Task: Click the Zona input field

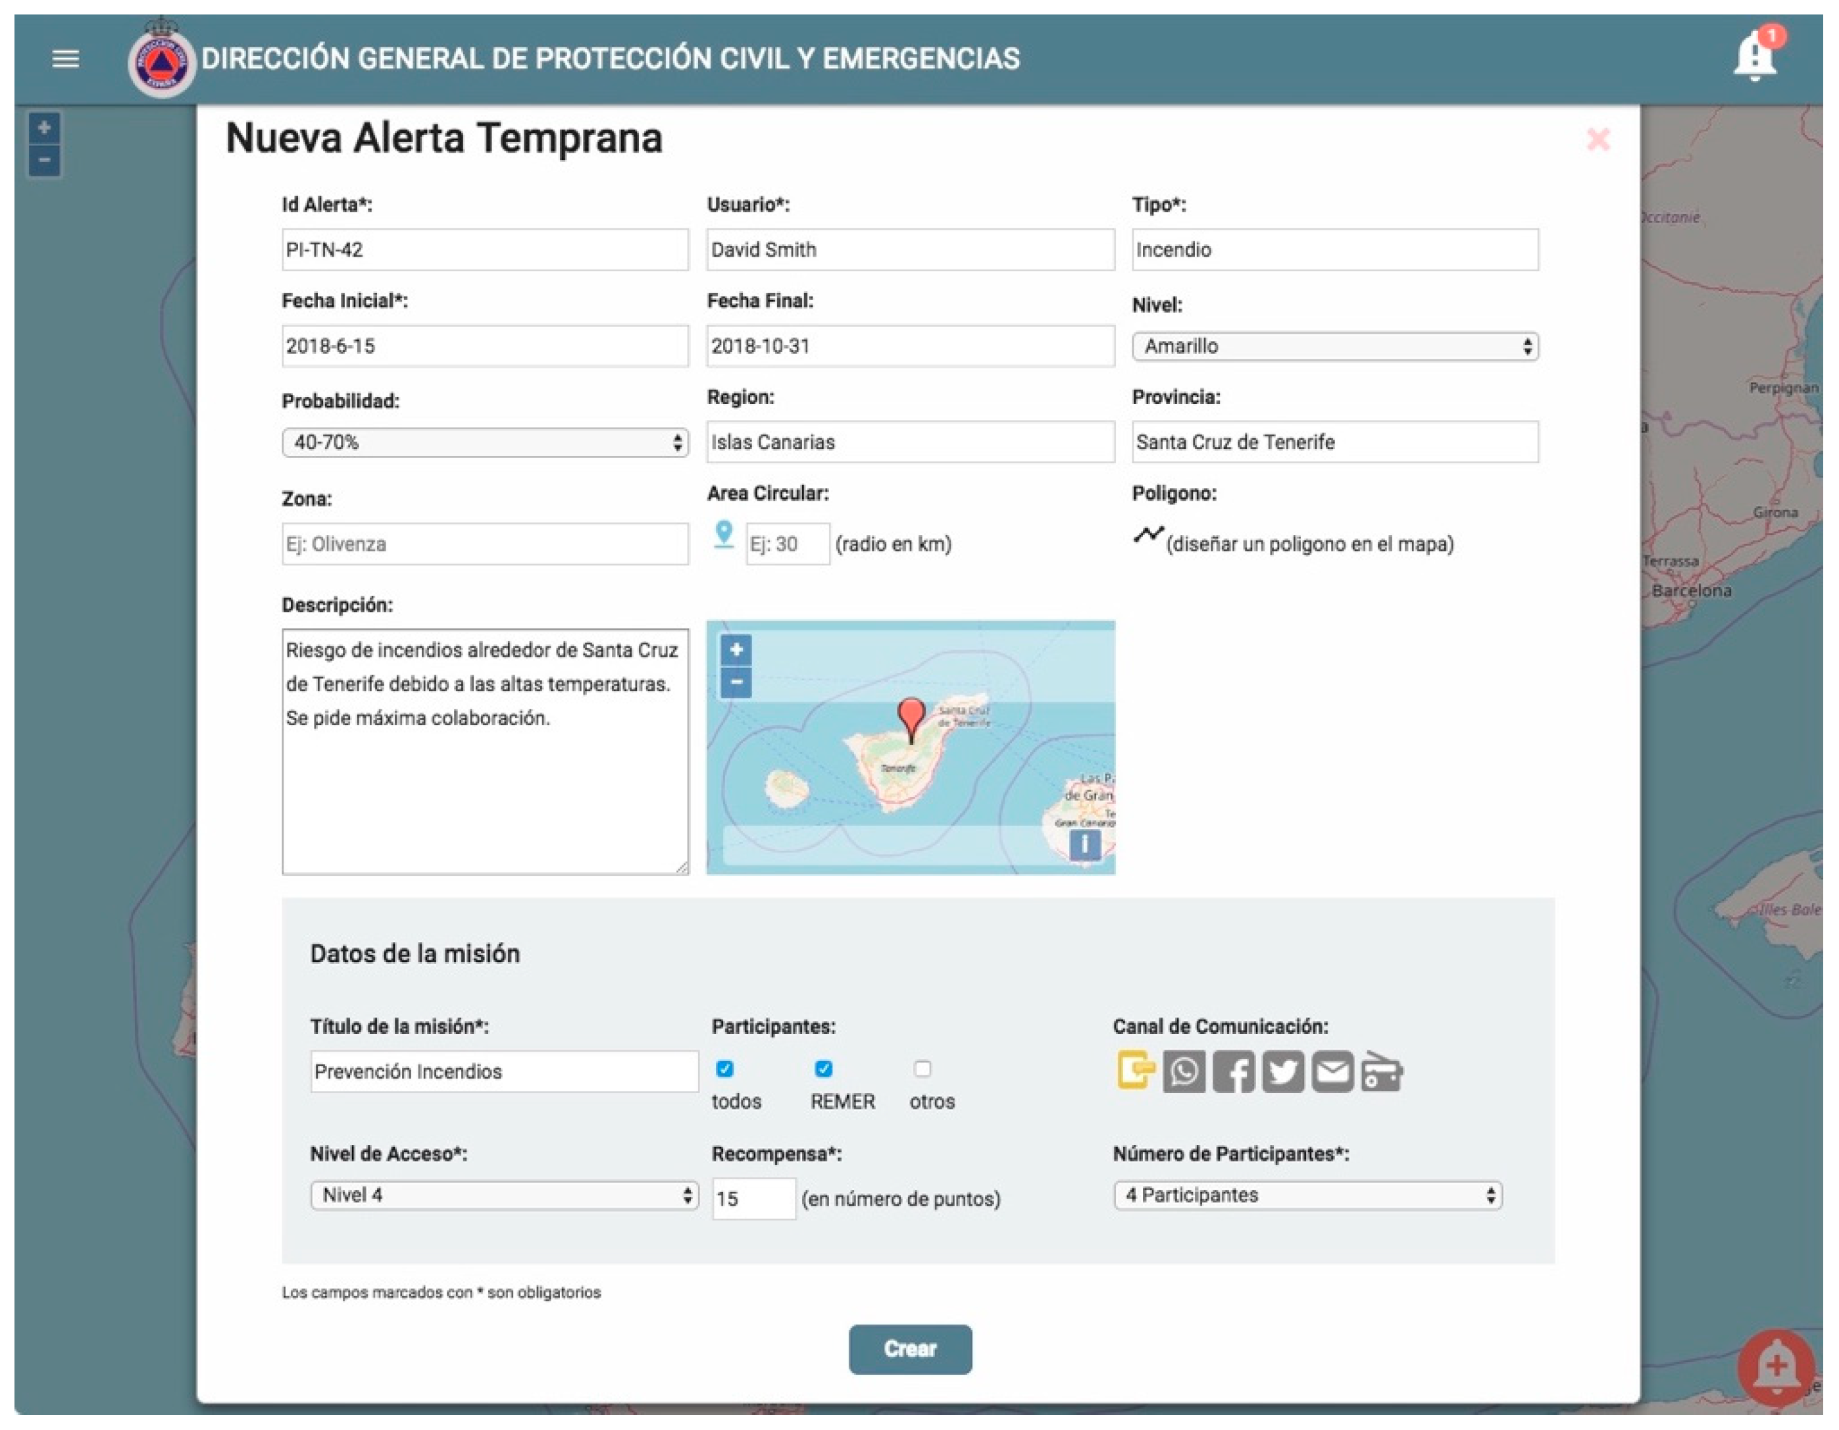Action: [x=485, y=544]
